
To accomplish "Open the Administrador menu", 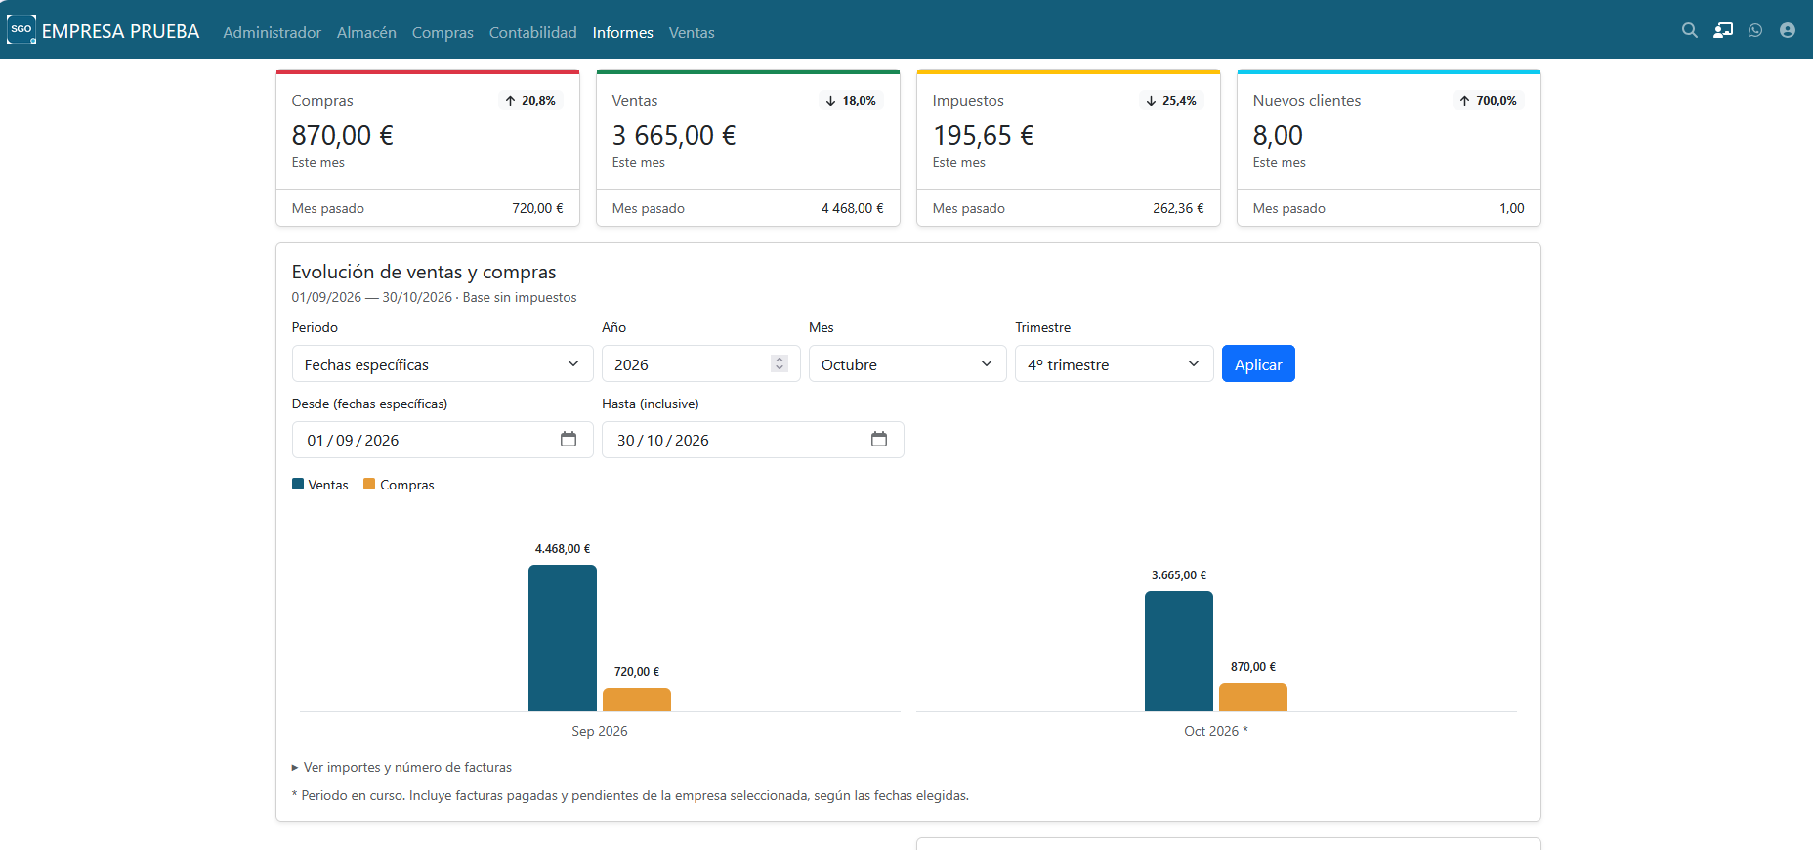I will pos(272,32).
